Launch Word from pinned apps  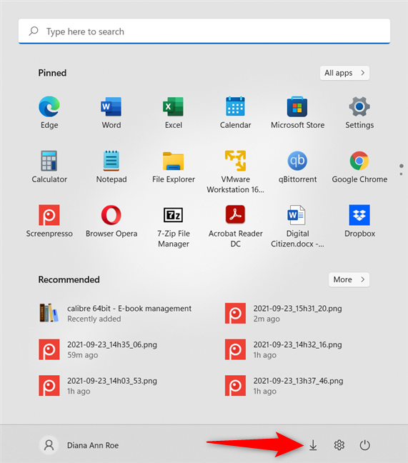(x=111, y=112)
